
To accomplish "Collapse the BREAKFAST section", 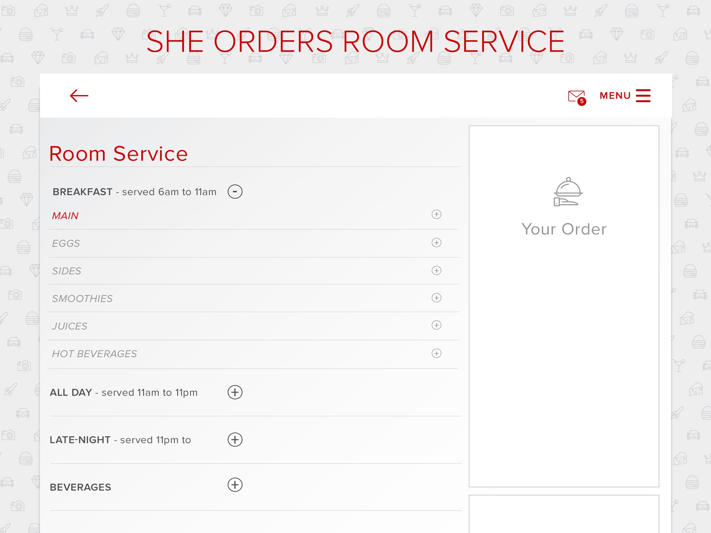I will [235, 192].
